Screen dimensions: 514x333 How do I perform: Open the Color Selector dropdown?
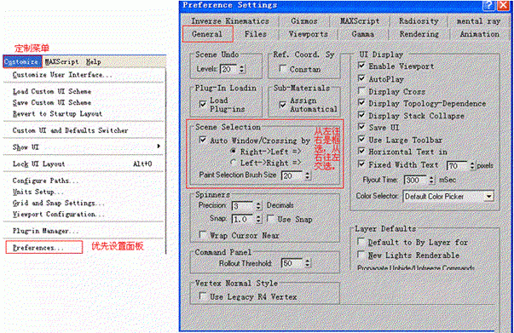pyautogui.click(x=448, y=197)
